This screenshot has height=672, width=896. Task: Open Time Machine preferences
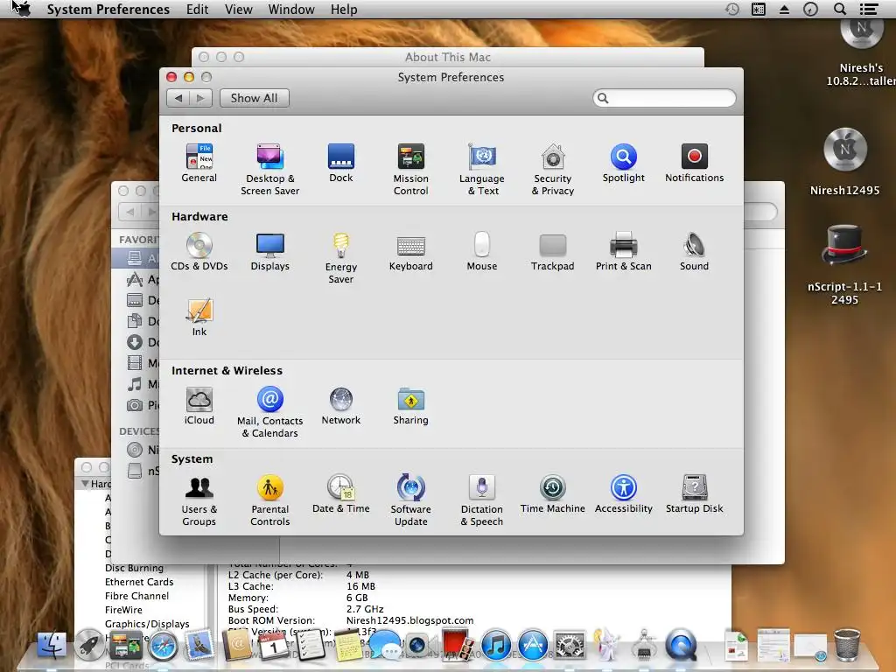point(553,493)
